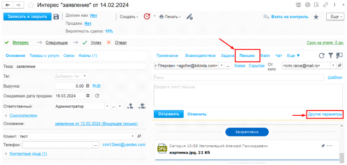
Task: Click the printer icon in top-right title bar
Action: pyautogui.click(x=307, y=5)
